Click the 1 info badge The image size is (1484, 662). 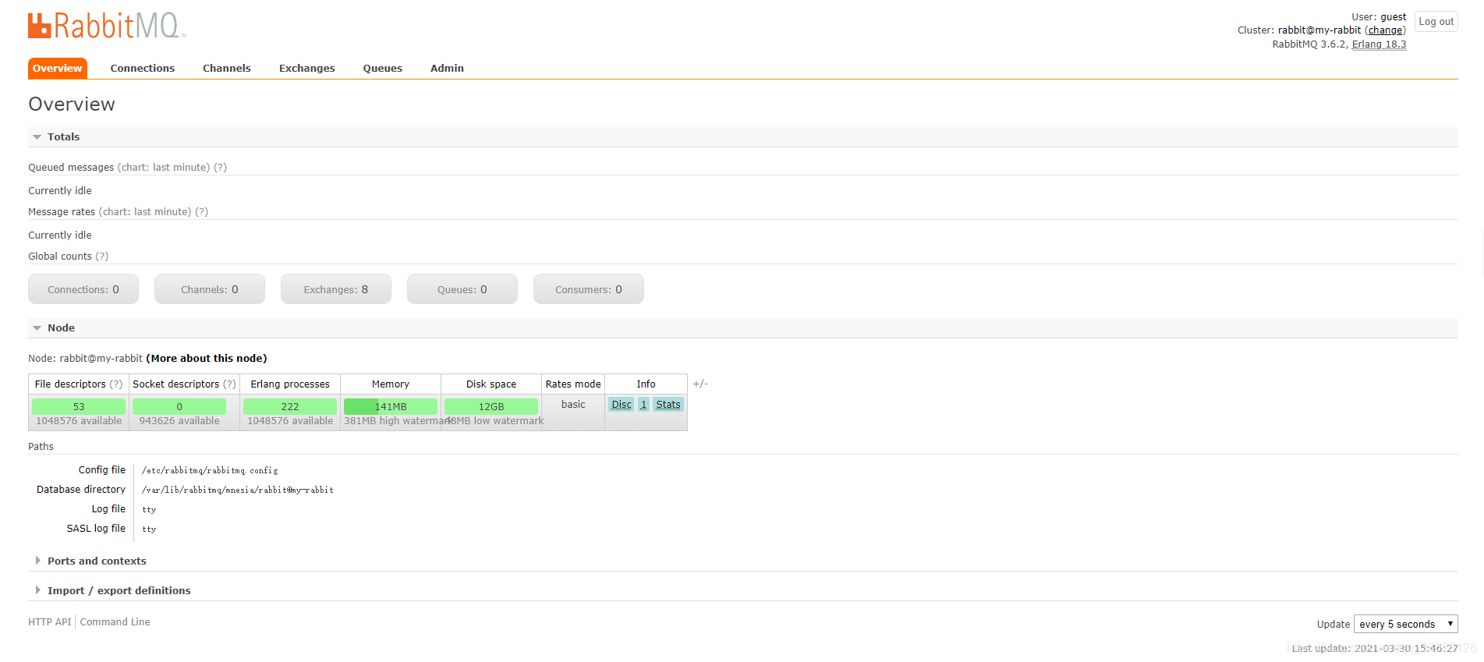coord(643,405)
